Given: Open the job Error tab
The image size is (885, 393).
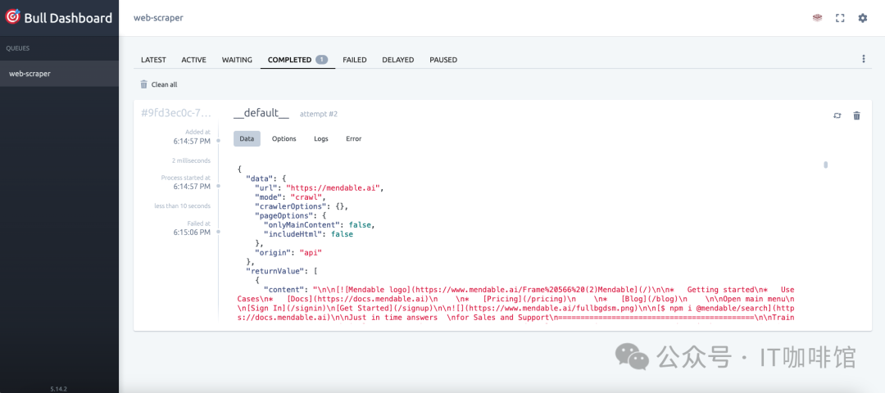Looking at the screenshot, I should [x=354, y=138].
